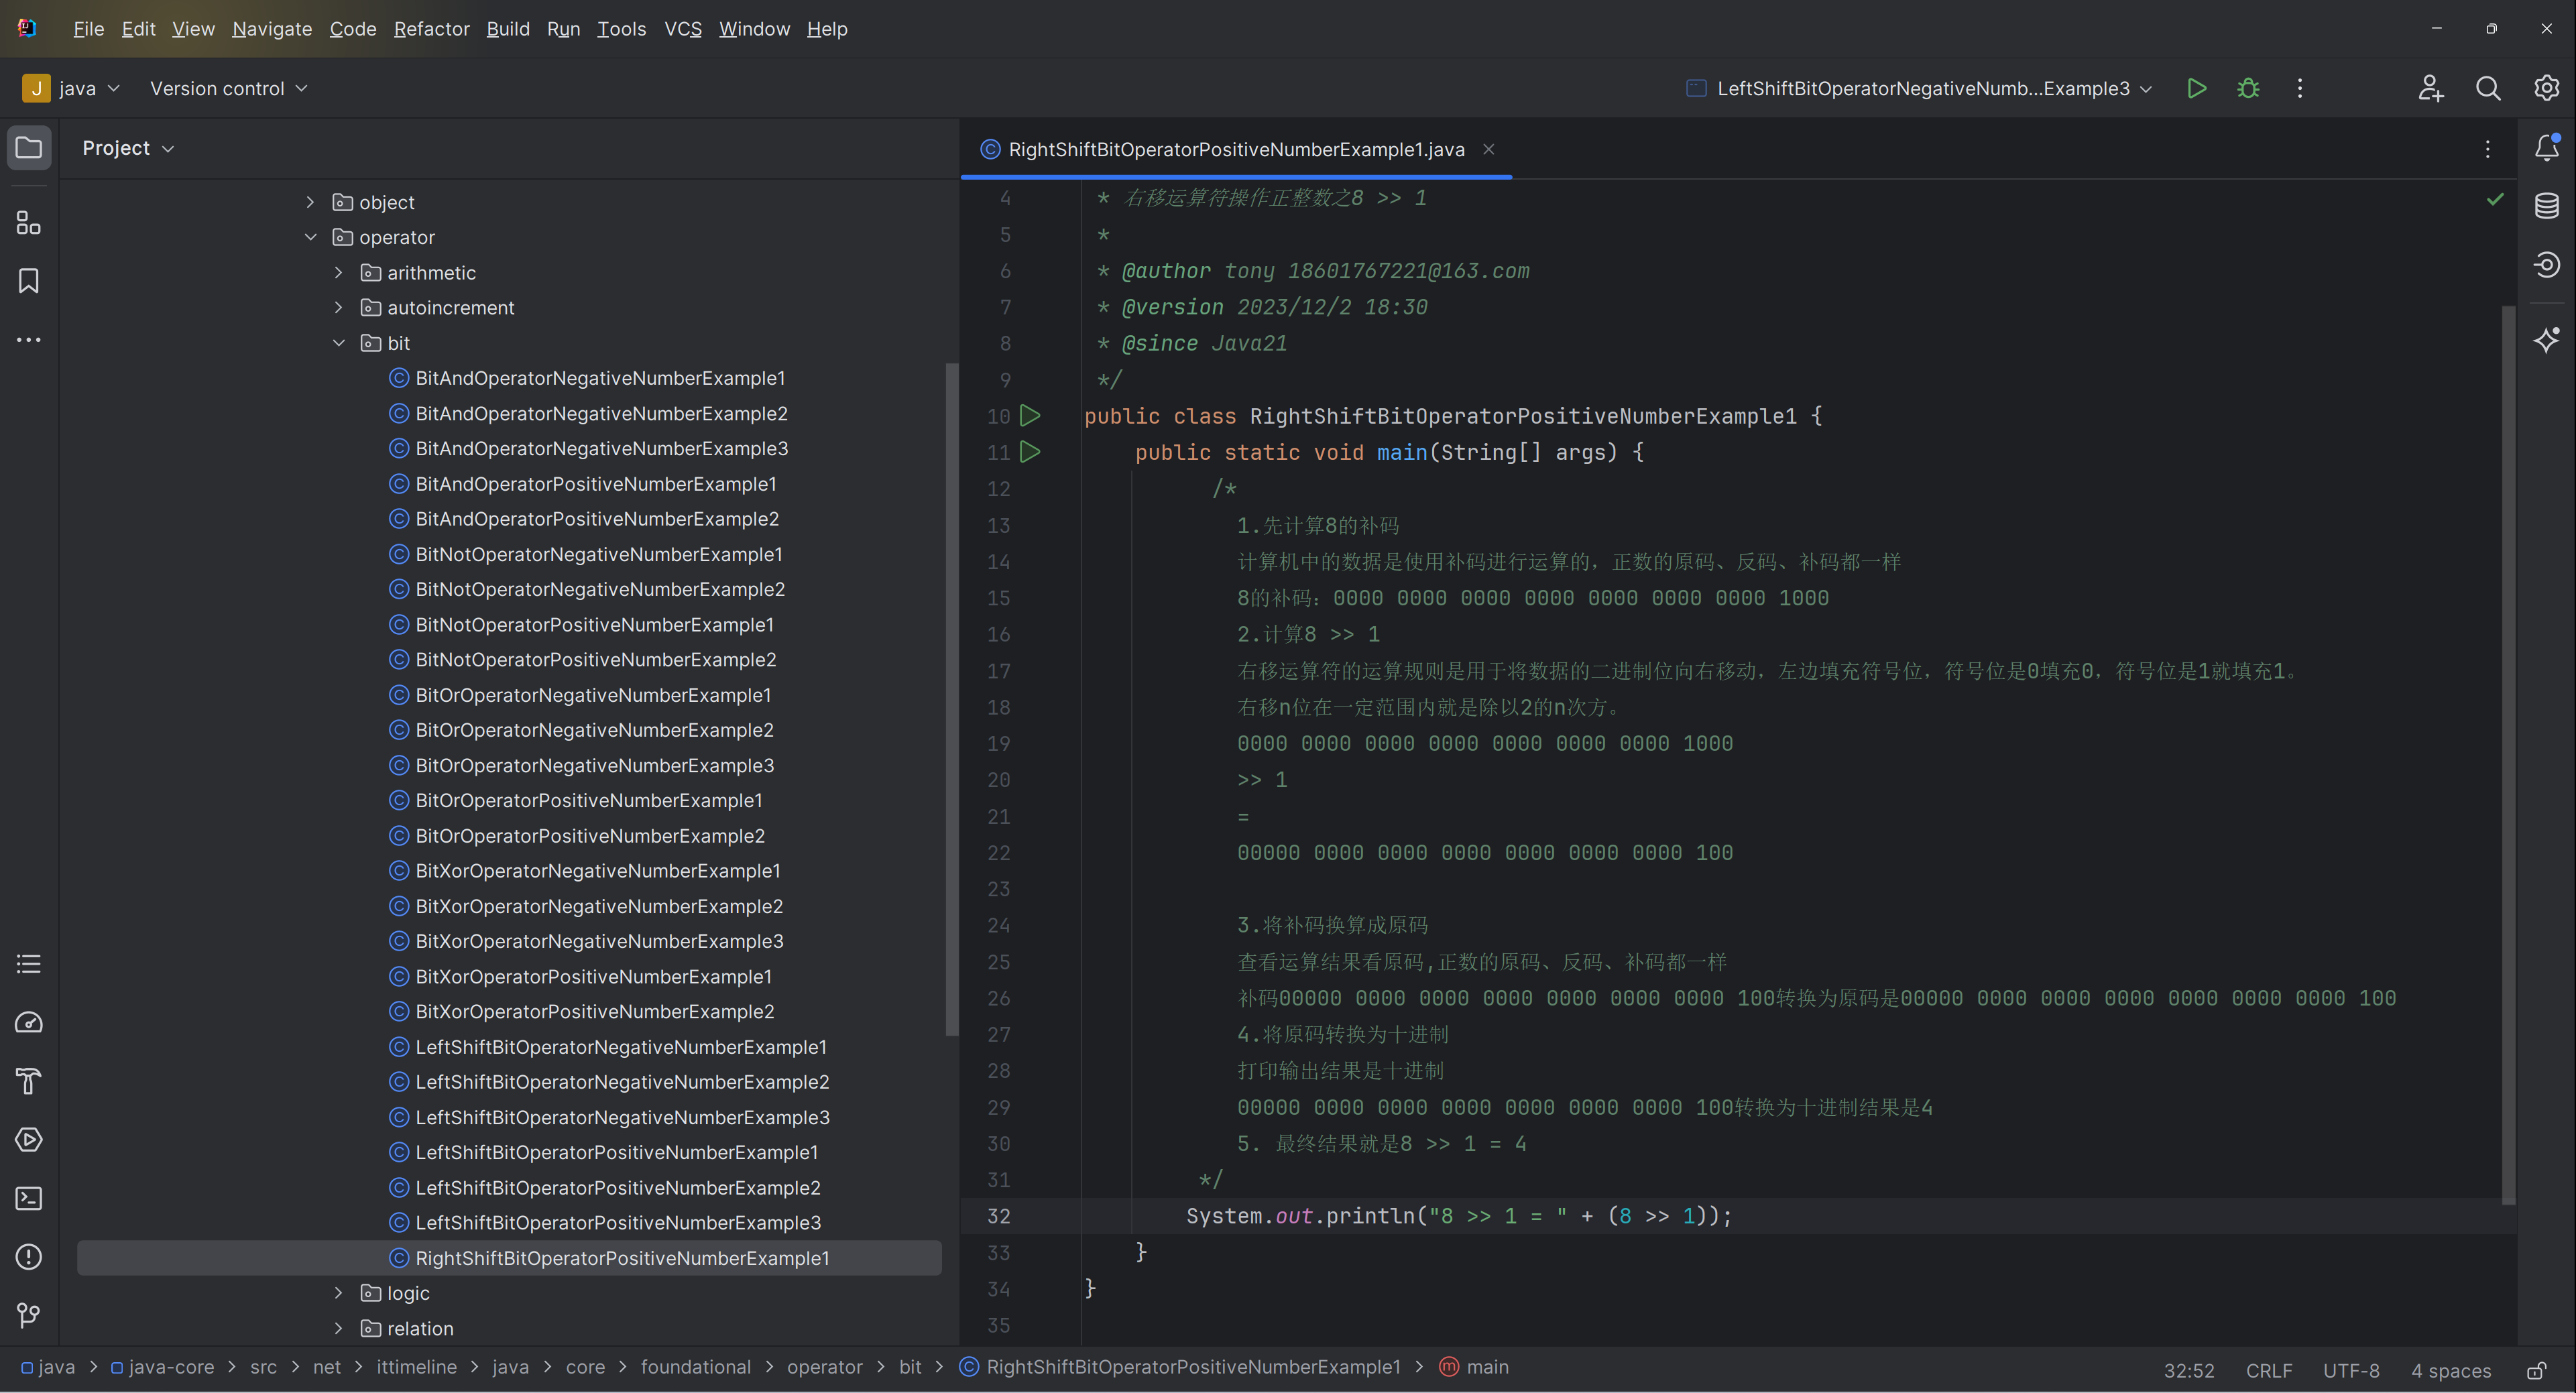2576x1393 pixels.
Task: Open Code With Me add-user icon
Action: click(2431, 88)
